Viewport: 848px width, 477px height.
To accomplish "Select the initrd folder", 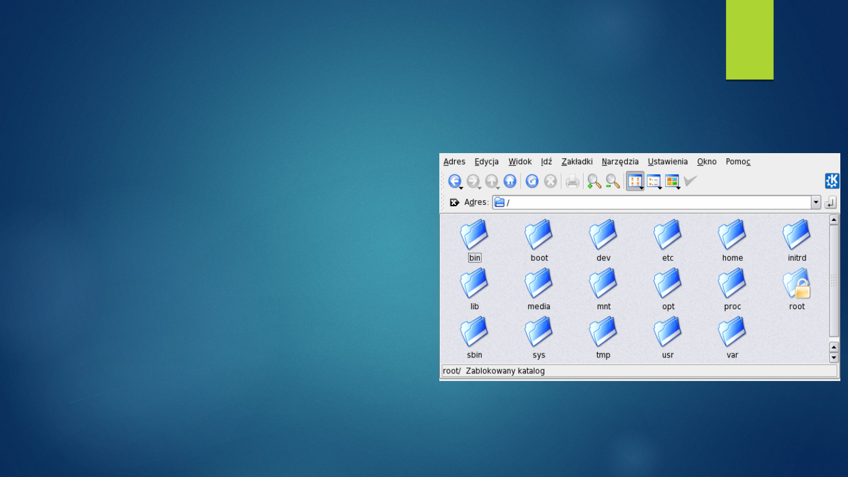I will 797,241.
